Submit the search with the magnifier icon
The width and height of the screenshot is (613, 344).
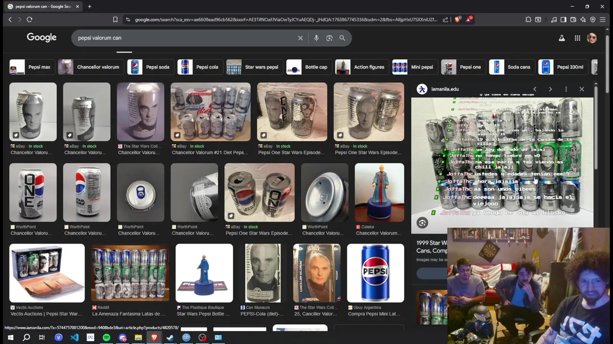[342, 38]
